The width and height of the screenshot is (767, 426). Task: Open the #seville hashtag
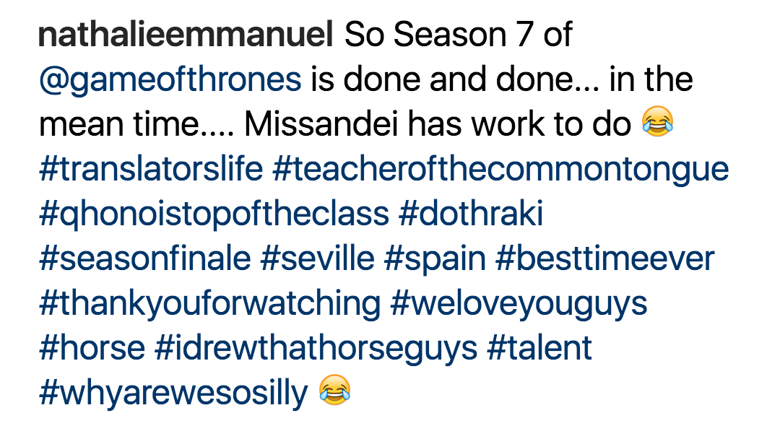point(317,258)
